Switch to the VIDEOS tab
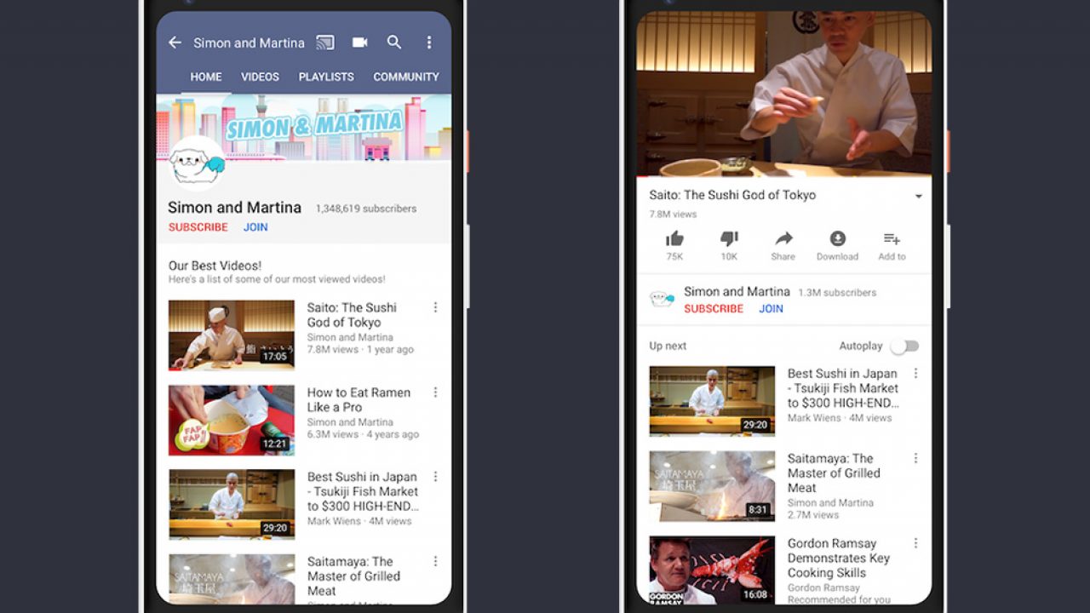 coord(260,77)
